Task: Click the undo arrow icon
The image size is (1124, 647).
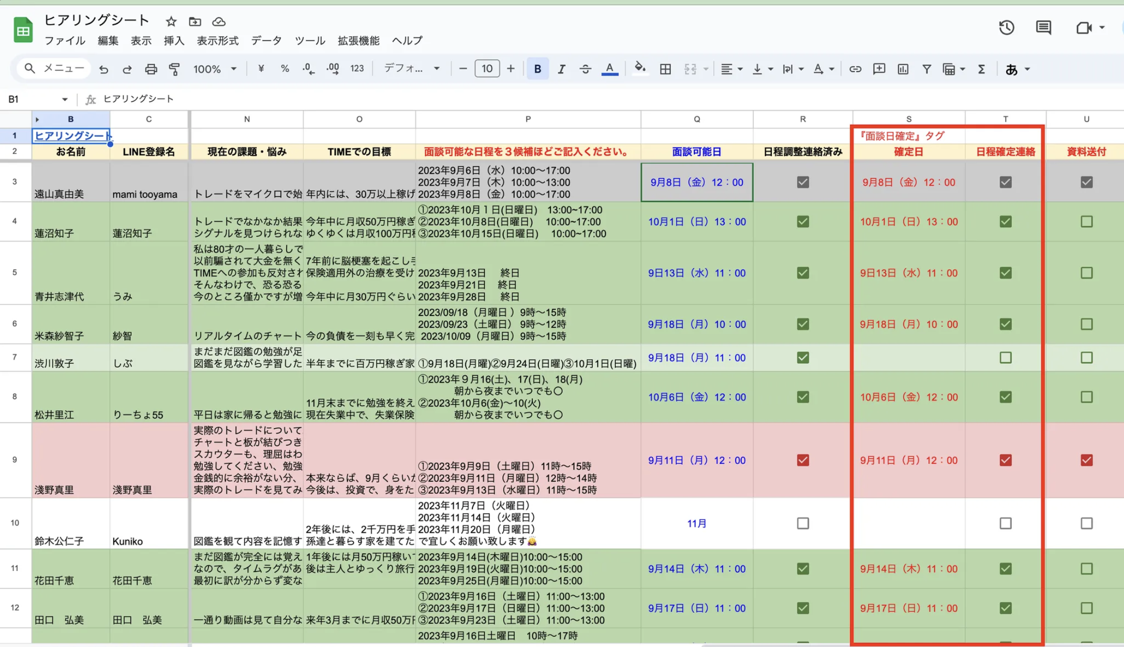Action: (104, 69)
